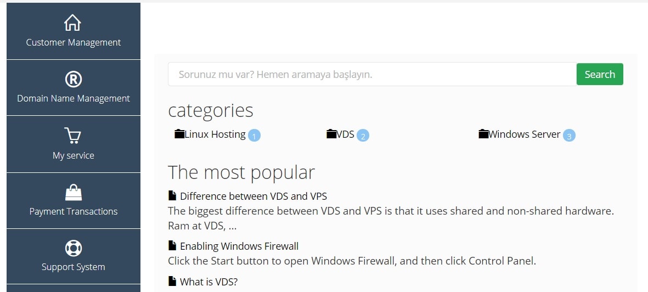Image resolution: width=648 pixels, height=292 pixels.
Task: Click the document icon beside Enabling Windows Firewall
Action: (172, 246)
